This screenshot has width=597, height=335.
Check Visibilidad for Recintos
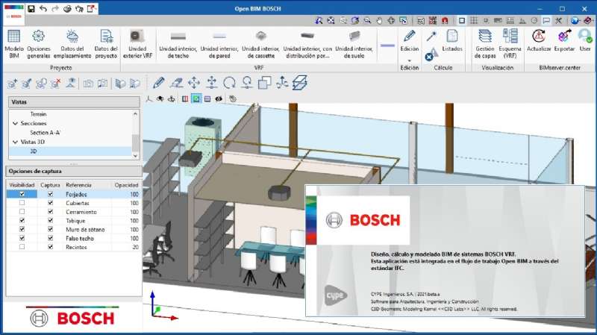click(x=22, y=247)
